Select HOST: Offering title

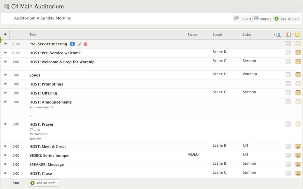[43, 93]
